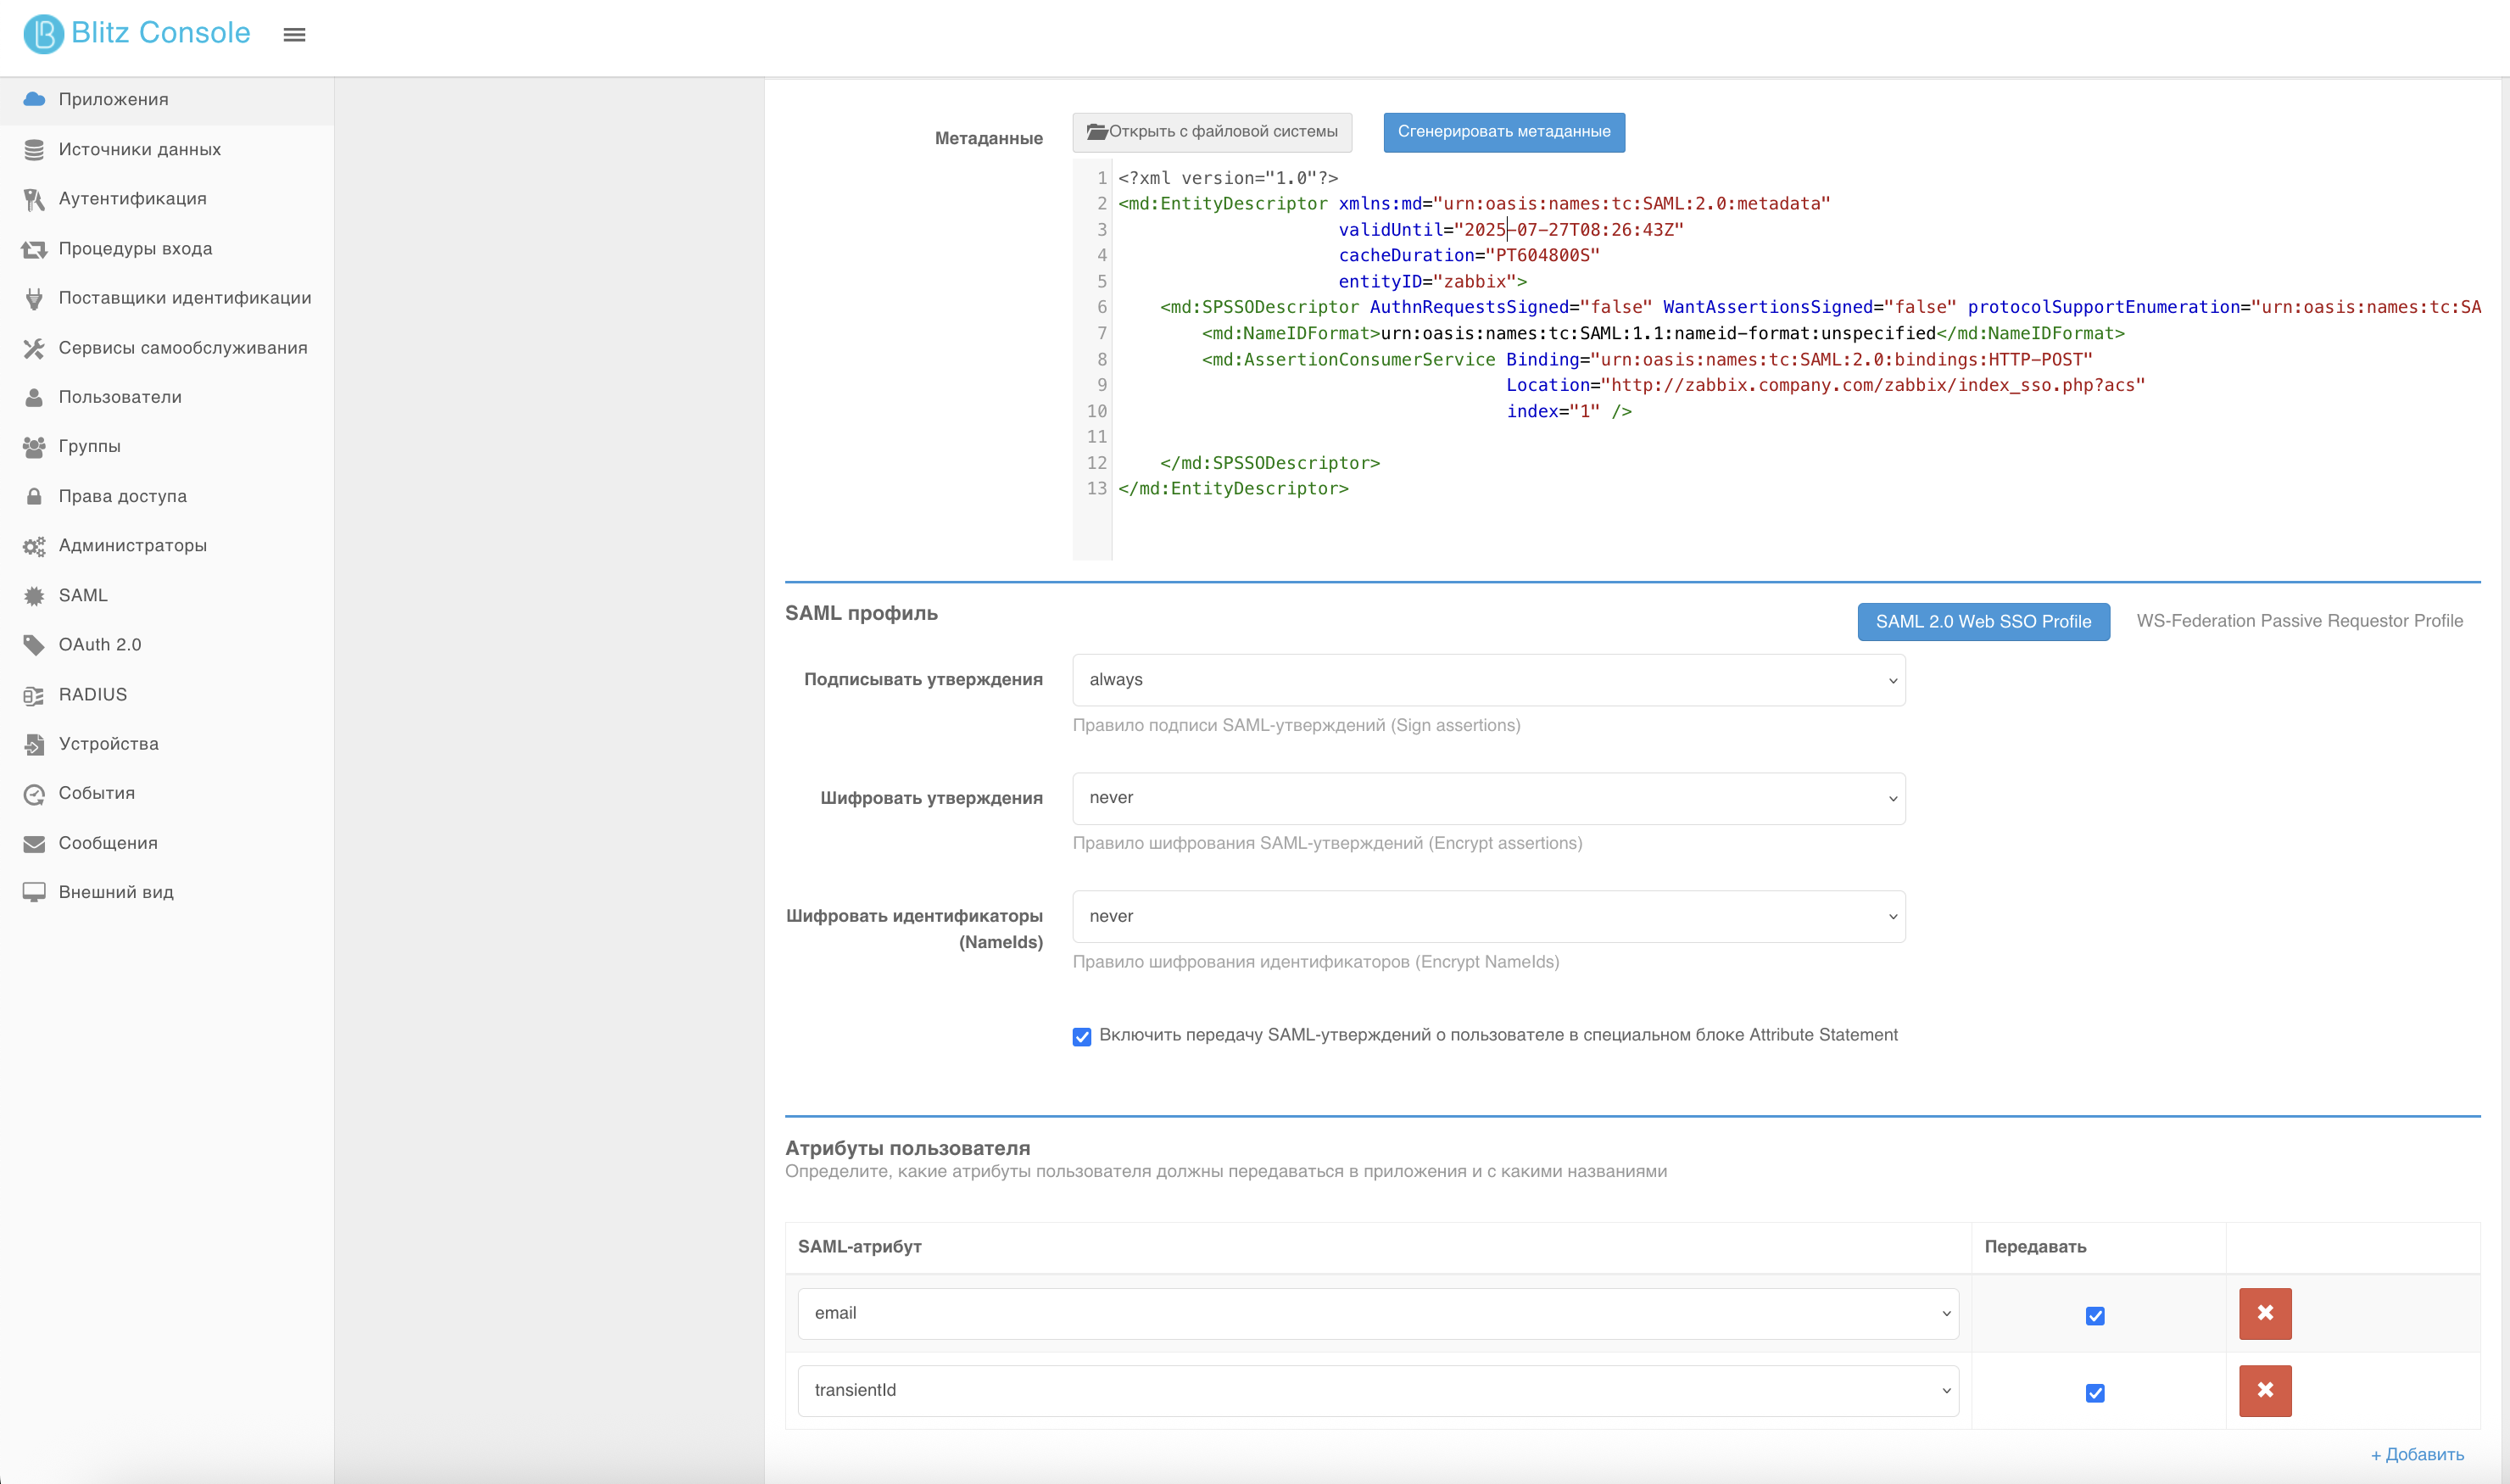
Task: Select the SAML 2.0 Web SSO Profile tab
Action: (1983, 621)
